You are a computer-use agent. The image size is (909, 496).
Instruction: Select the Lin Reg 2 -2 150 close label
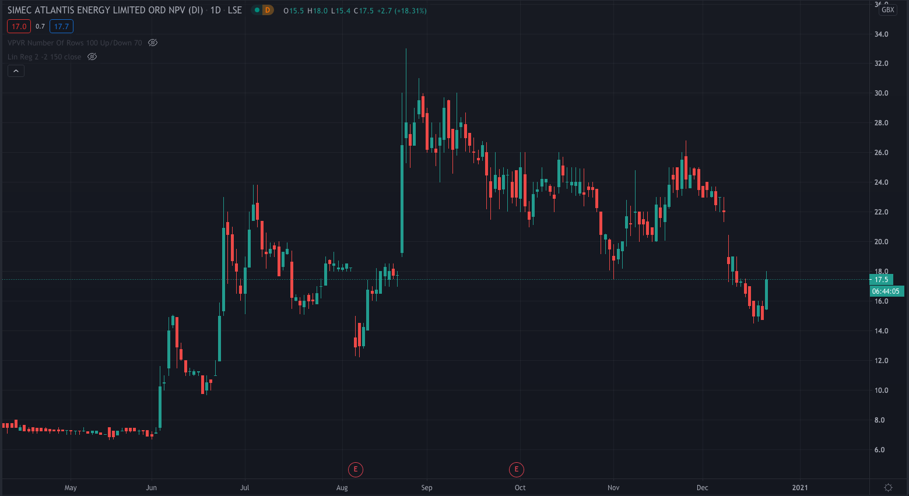tap(44, 57)
